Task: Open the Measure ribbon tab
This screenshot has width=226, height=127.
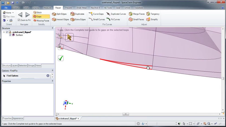Action: click(47, 8)
